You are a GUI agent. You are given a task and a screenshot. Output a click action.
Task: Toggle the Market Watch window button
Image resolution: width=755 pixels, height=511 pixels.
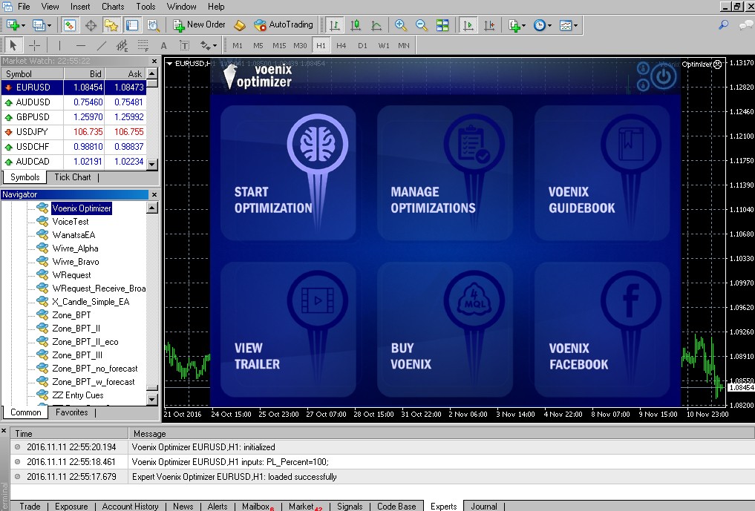[69, 25]
